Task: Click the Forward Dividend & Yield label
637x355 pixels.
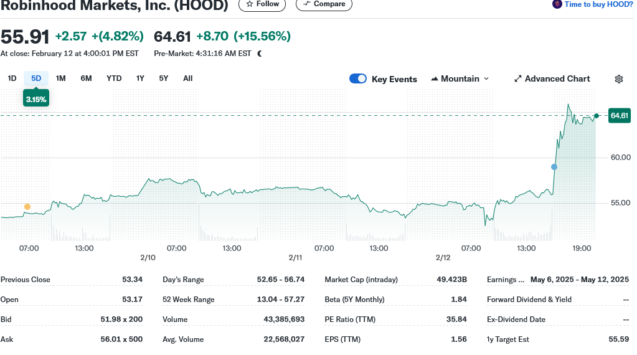Action: click(x=529, y=300)
